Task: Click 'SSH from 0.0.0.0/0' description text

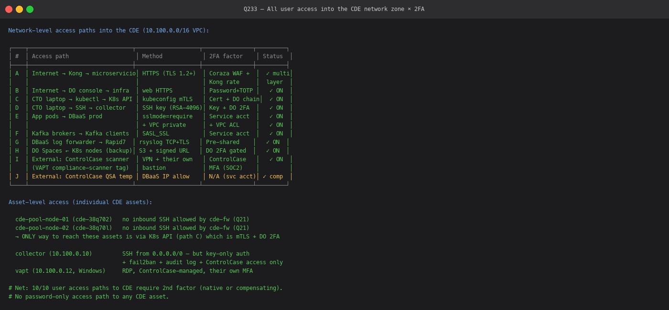Action: click(x=152, y=254)
